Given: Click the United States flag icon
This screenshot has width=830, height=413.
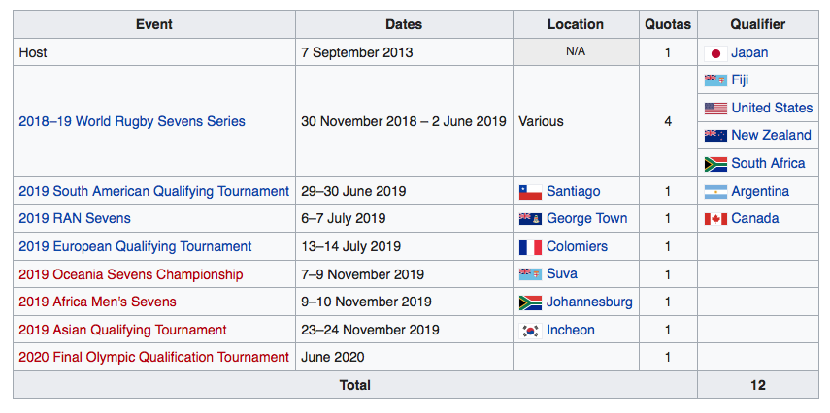Looking at the screenshot, I should click(x=715, y=109).
